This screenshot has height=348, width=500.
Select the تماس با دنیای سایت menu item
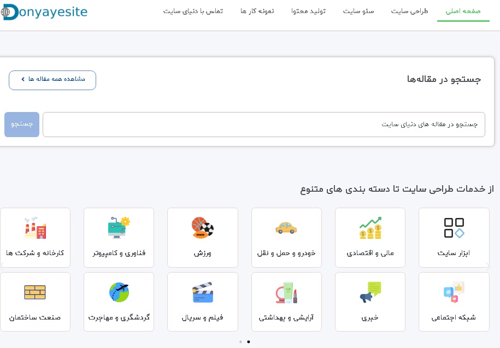click(x=193, y=11)
